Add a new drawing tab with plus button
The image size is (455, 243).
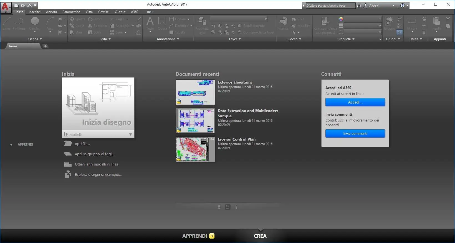point(46,46)
